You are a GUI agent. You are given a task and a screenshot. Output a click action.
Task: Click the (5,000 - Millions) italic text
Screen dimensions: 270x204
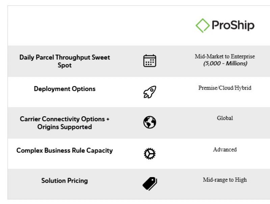point(225,64)
